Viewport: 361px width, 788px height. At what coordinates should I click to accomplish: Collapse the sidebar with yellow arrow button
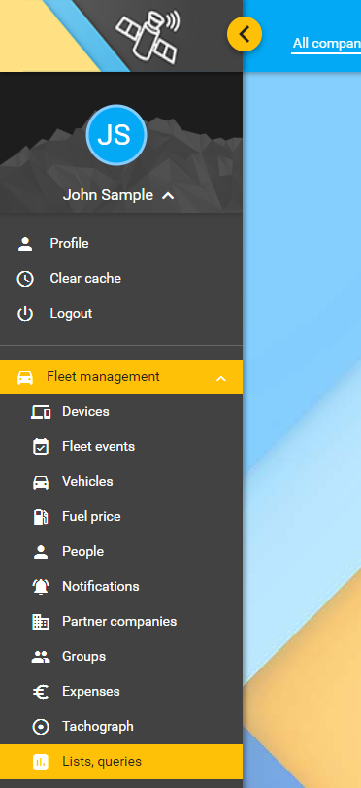tap(244, 34)
